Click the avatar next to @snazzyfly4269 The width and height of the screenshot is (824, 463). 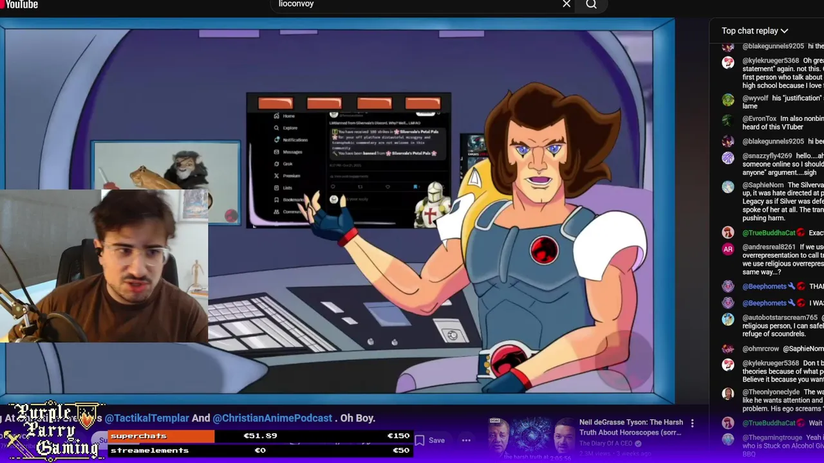point(728,158)
